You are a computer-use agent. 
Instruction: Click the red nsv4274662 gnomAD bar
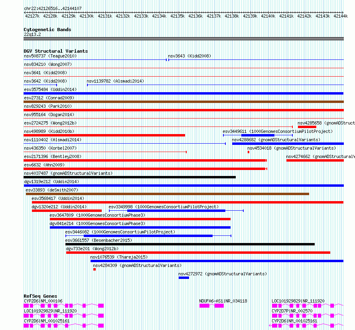point(315,160)
